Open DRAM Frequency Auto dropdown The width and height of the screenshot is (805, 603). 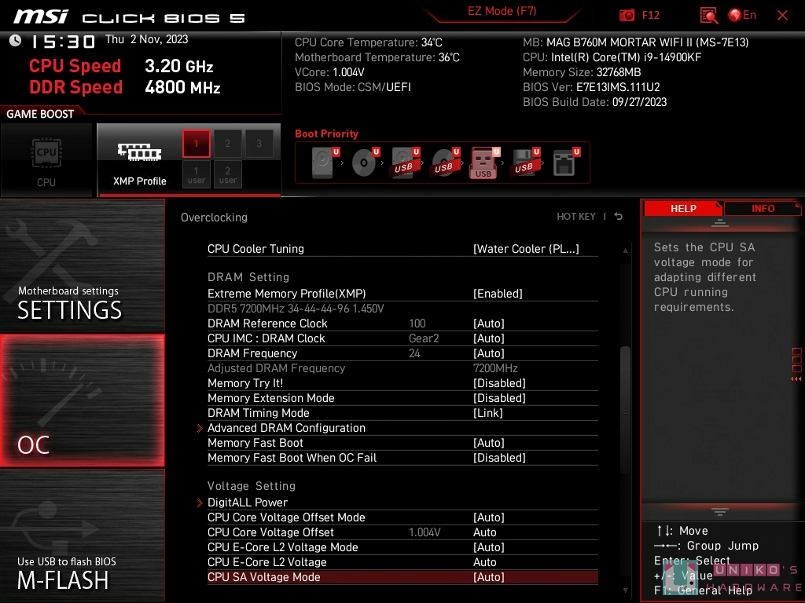(x=489, y=353)
